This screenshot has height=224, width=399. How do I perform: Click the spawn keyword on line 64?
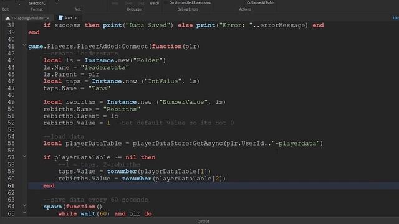coord(52,207)
